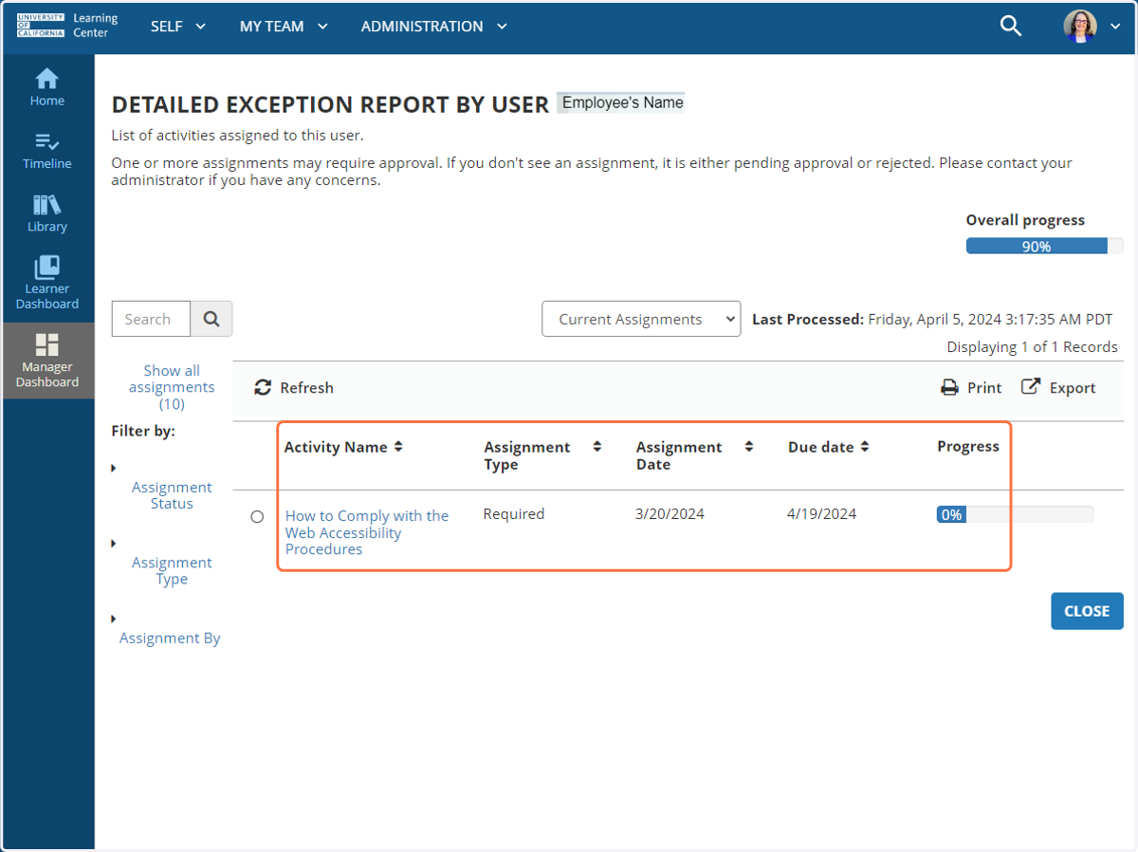Sort by Due date arrows
Image resolution: width=1138 pixels, height=852 pixels.
pyautogui.click(x=865, y=447)
